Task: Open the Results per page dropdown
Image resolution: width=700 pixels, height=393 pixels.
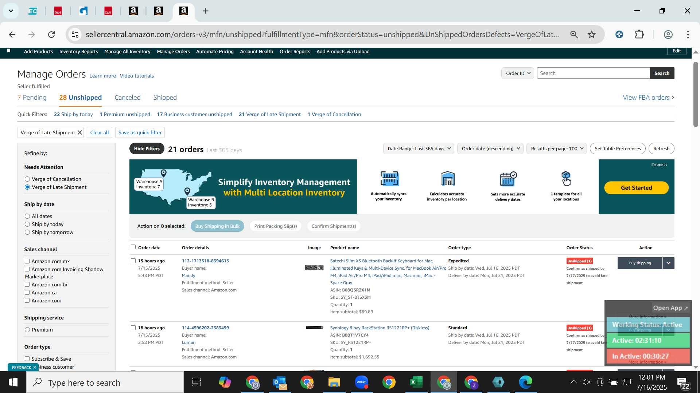Action: (x=556, y=148)
